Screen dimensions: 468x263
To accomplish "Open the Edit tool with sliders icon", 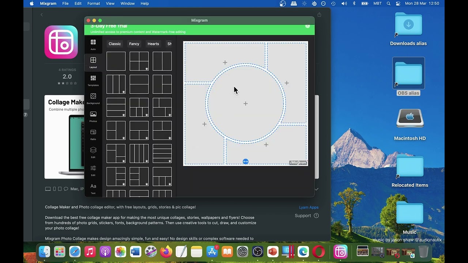I will click(x=93, y=171).
